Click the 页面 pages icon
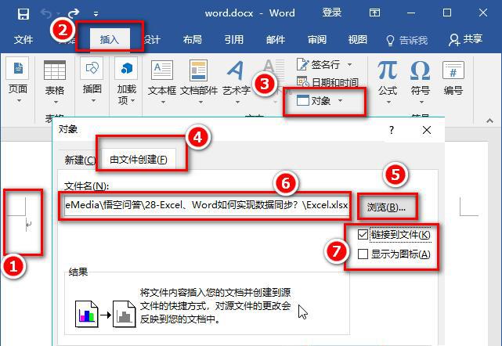502x346 pixels. [17, 68]
